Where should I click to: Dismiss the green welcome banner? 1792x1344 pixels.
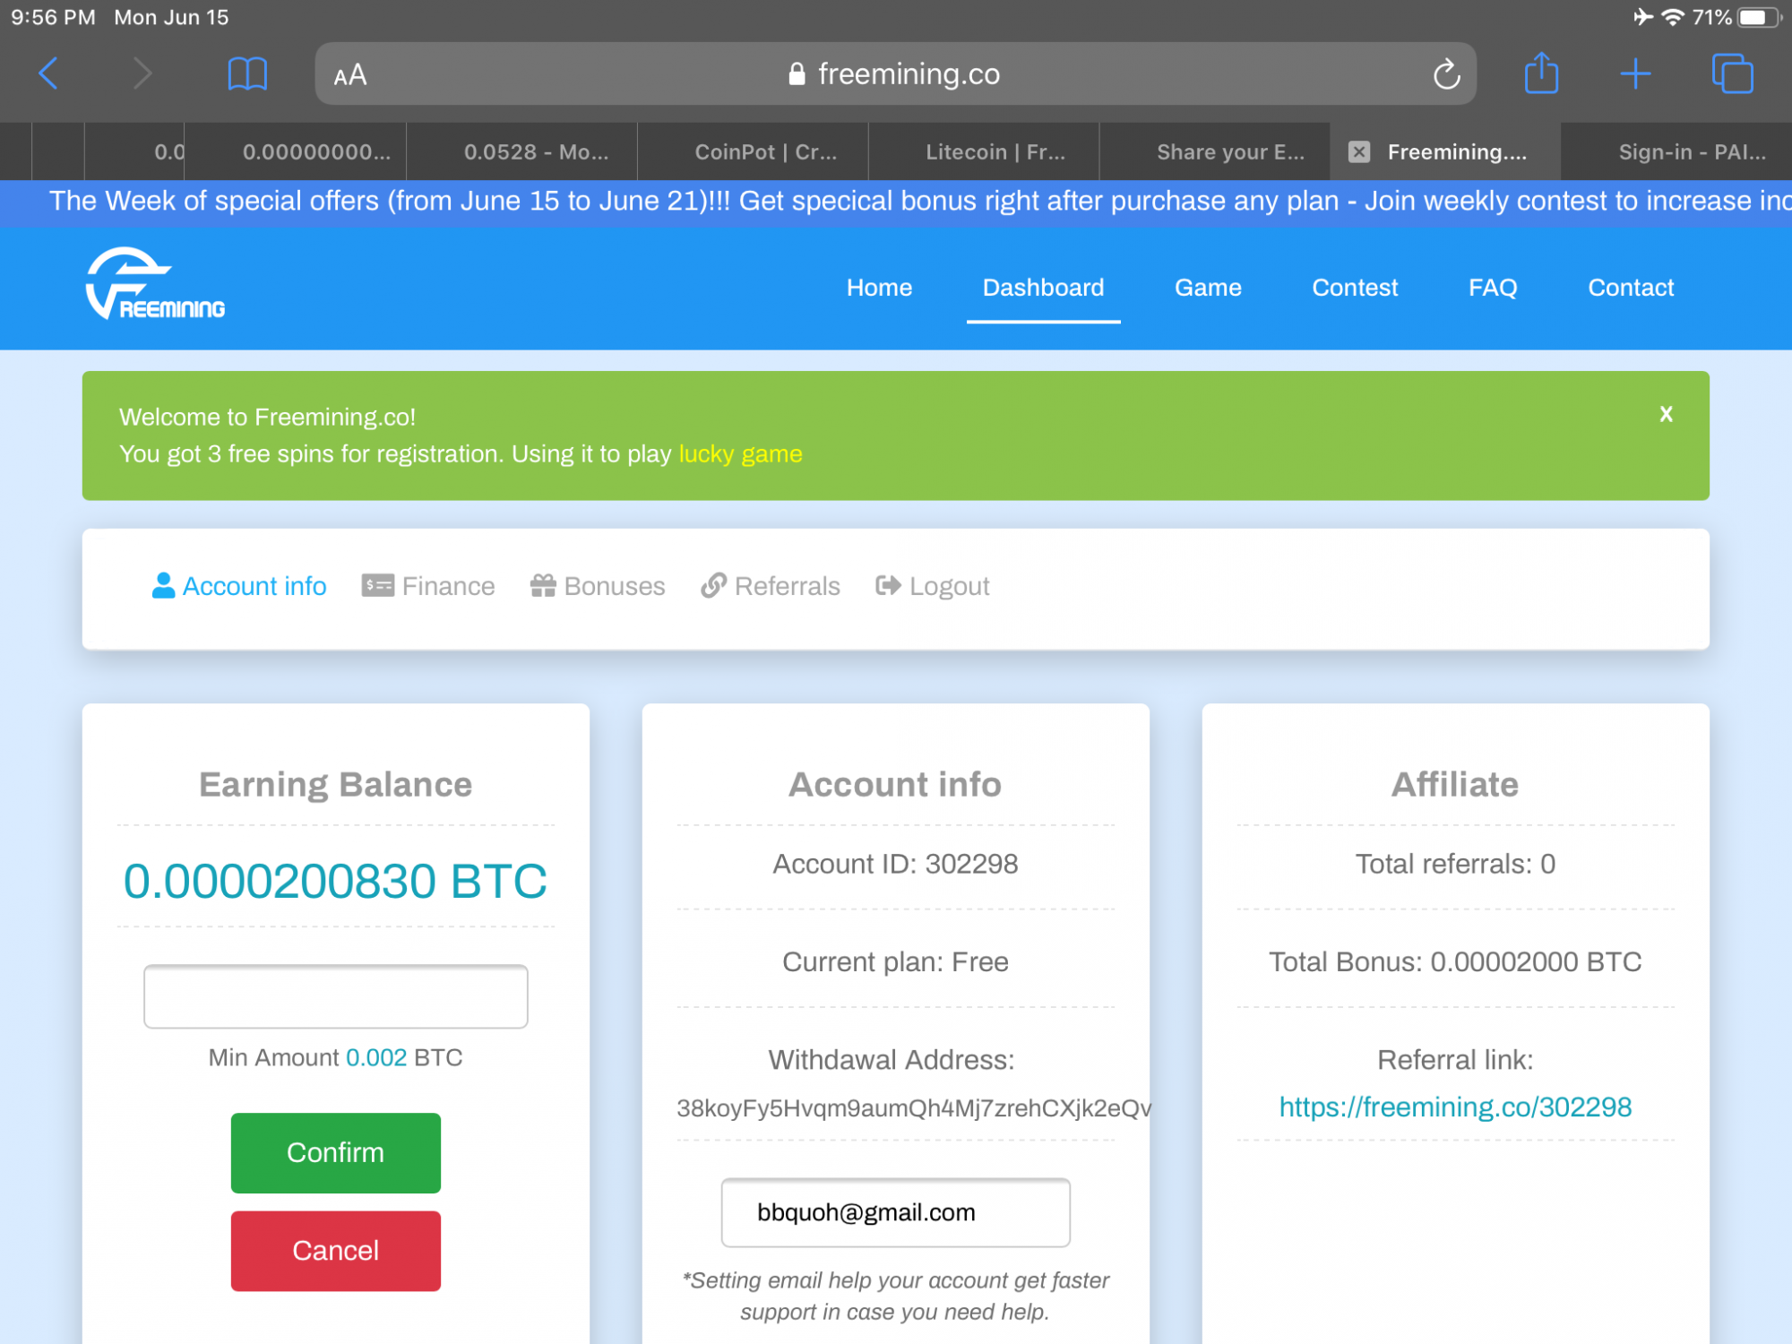[1666, 414]
